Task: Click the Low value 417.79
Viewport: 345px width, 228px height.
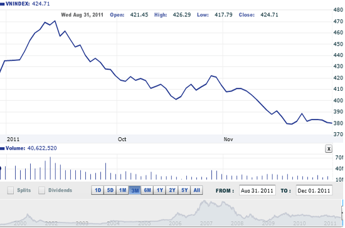Action: click(223, 15)
